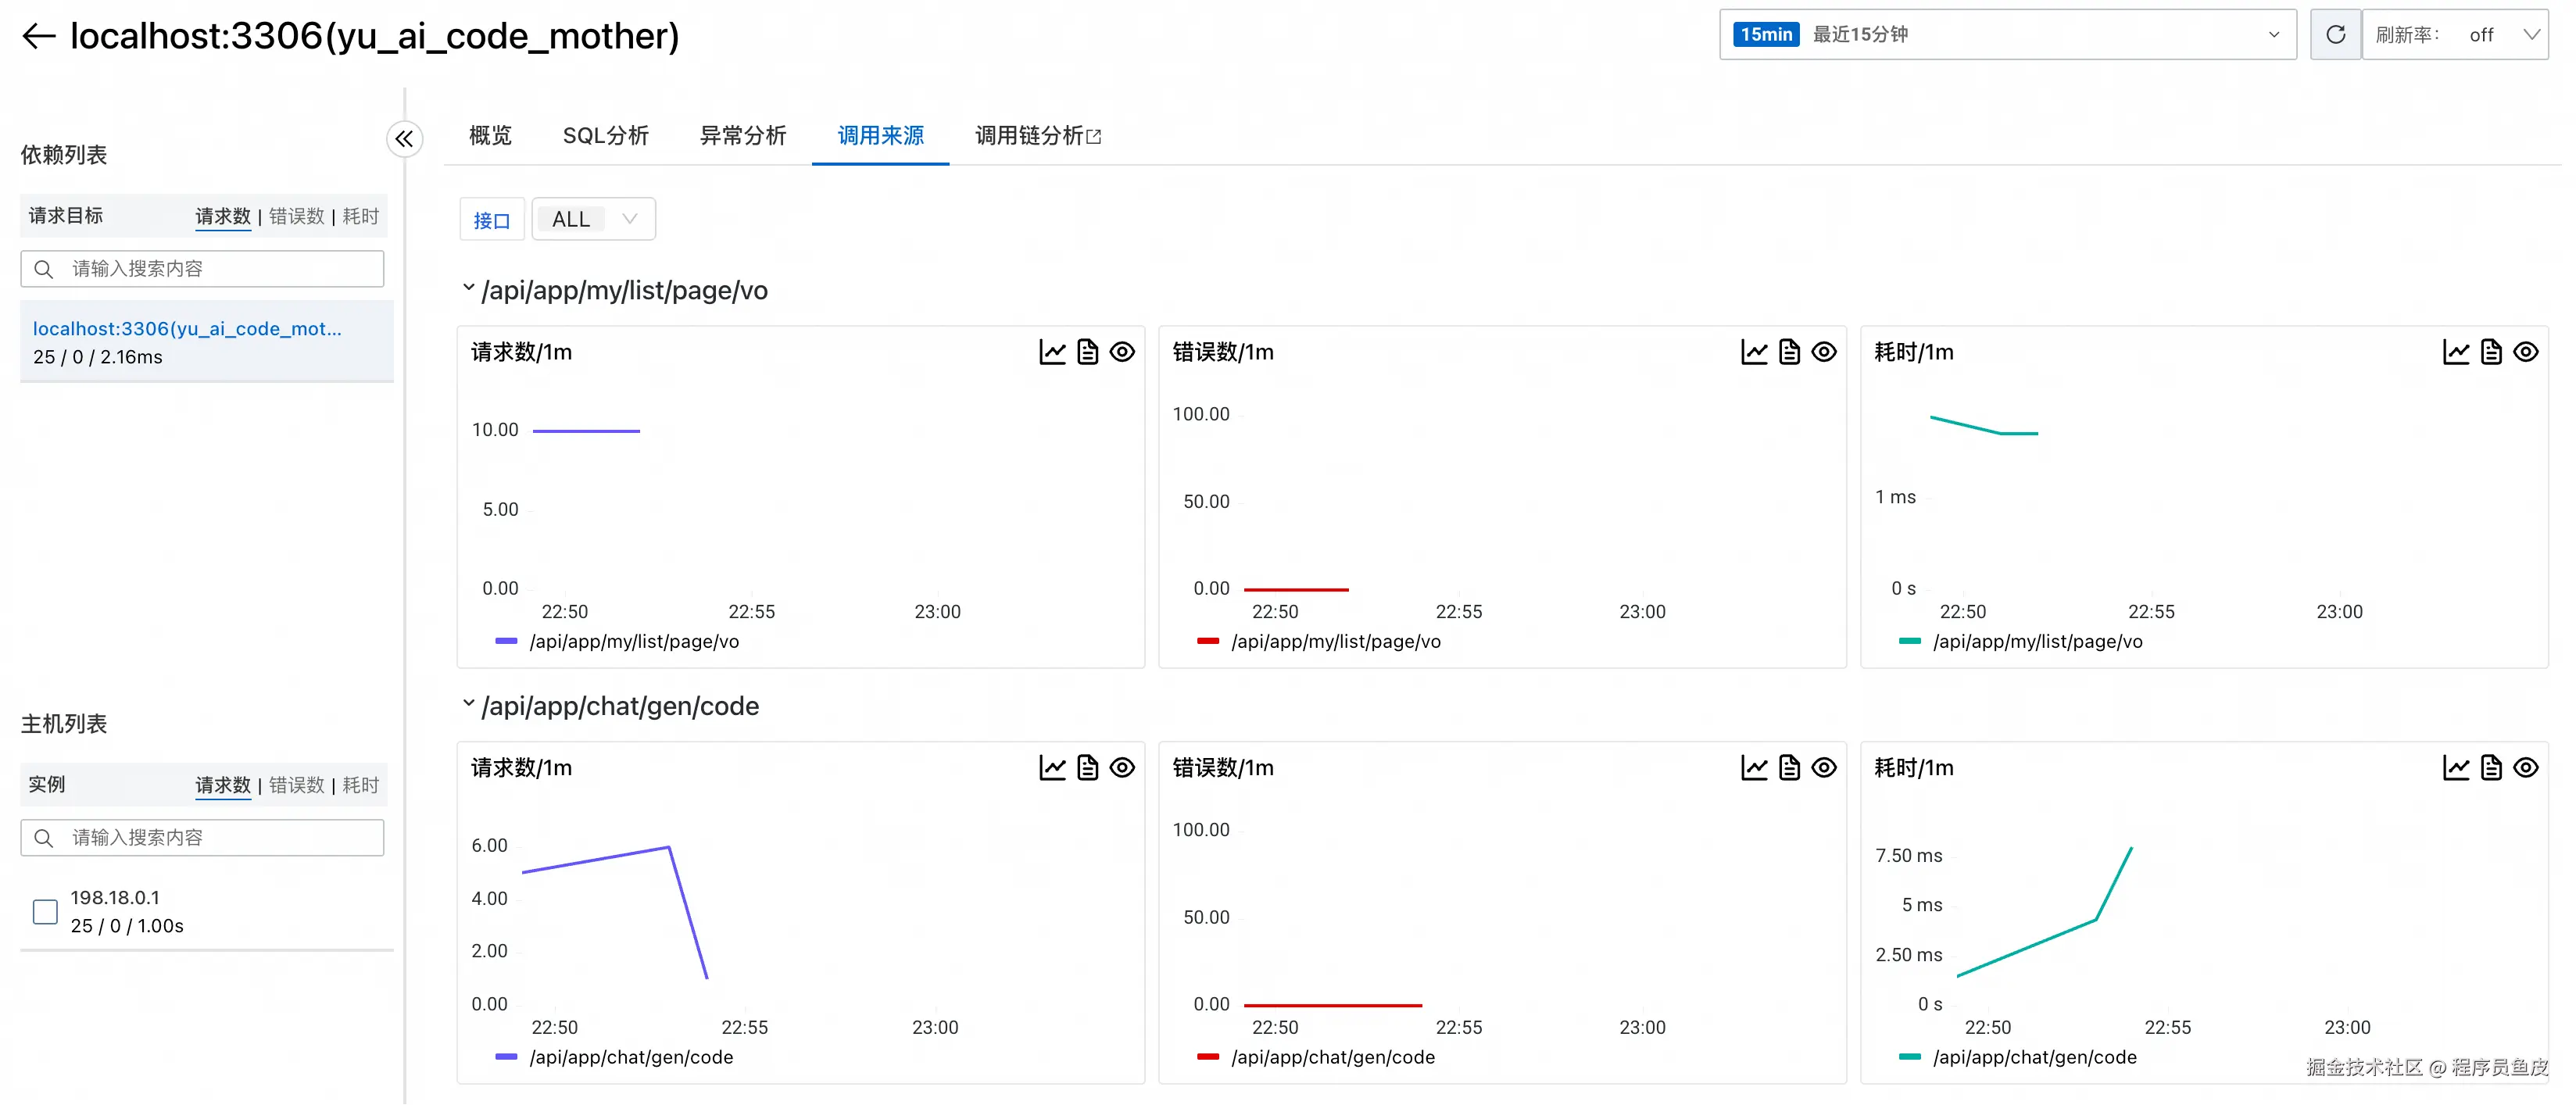
Task: Toggle eye icon in gen/code 错误数/1m panel
Action: click(1824, 768)
